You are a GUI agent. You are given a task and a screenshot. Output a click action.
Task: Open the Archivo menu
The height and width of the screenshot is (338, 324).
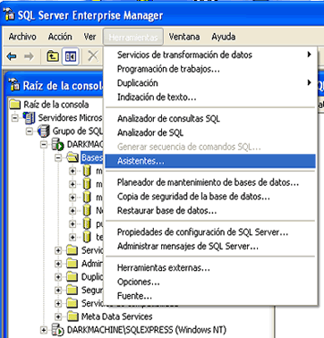[22, 37]
